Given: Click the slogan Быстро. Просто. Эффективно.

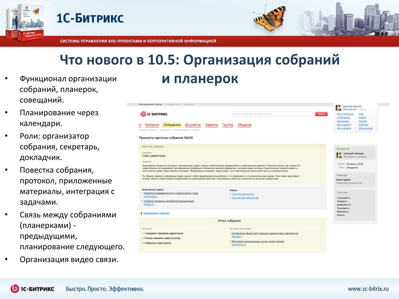Looking at the screenshot, I should tap(105, 289).
